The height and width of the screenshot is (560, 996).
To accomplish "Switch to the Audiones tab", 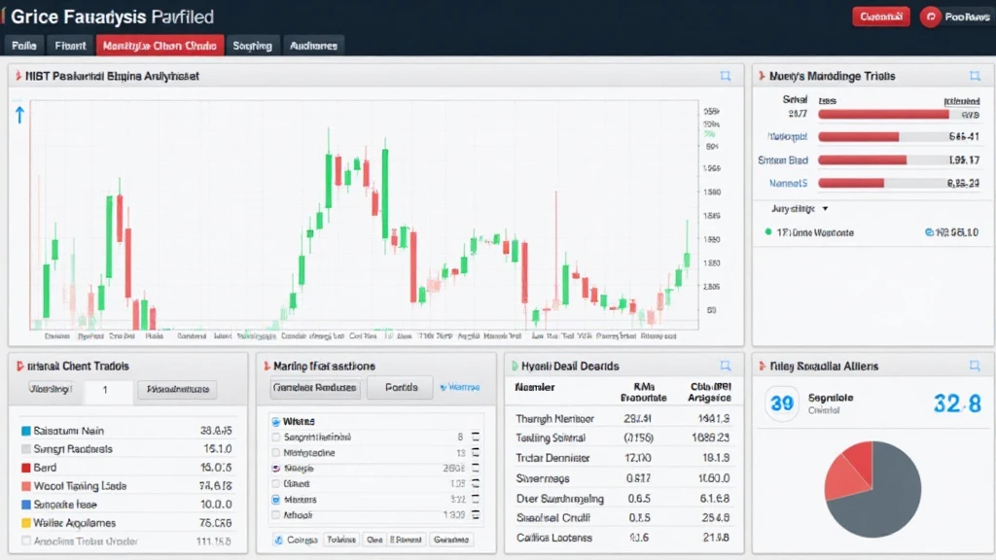I will [x=313, y=46].
